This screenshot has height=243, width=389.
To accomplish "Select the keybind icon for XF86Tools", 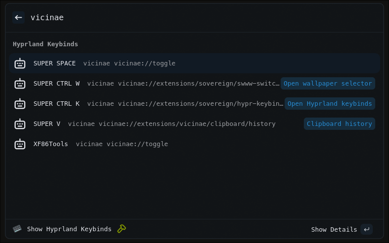I will pos(20,144).
